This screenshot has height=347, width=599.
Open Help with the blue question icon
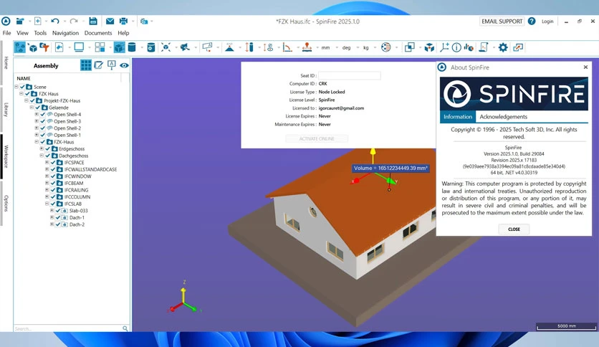pos(532,22)
